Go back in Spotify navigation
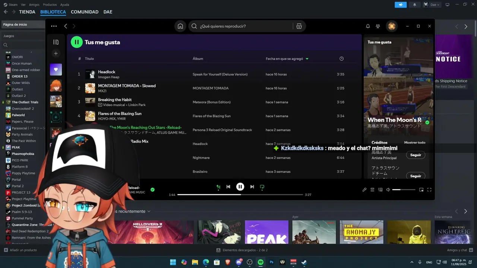 point(66,26)
